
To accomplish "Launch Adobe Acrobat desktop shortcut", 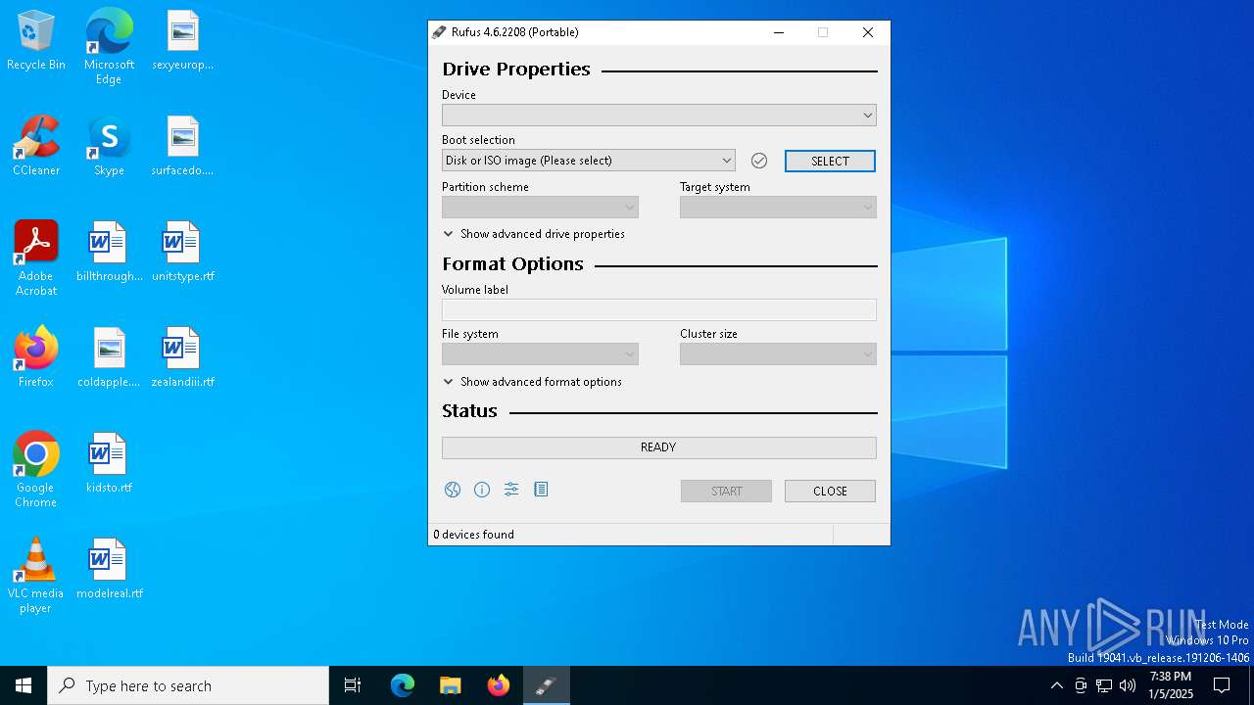I will pos(36,258).
